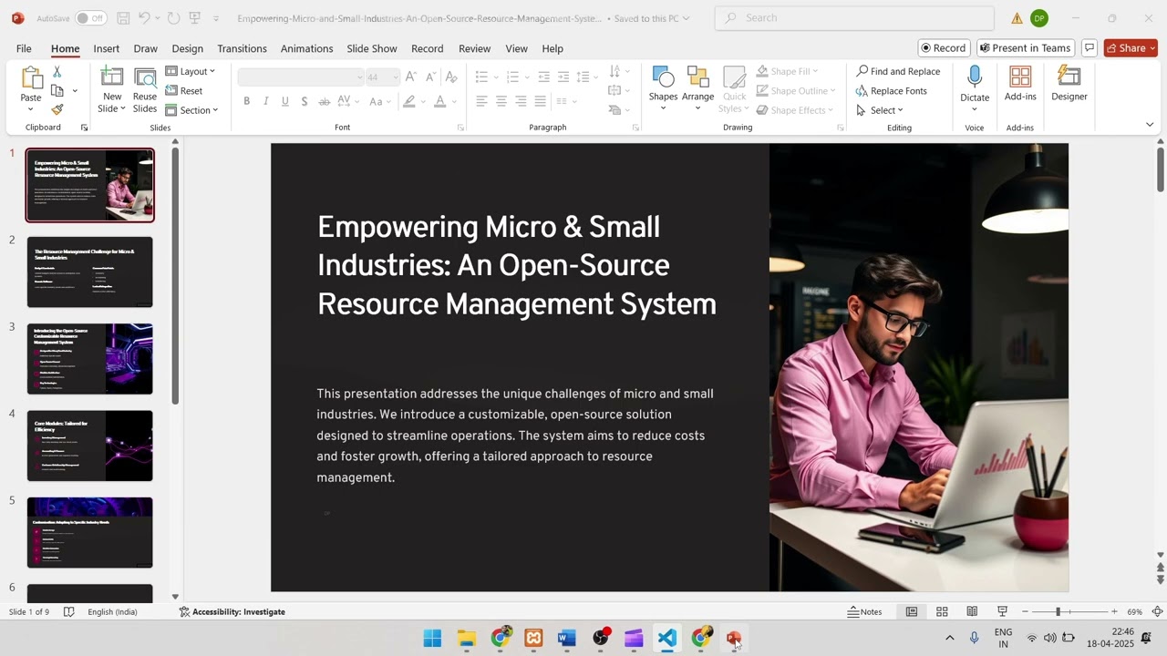The width and height of the screenshot is (1167, 656).
Task: Open Windows Start menu
Action: (432, 638)
